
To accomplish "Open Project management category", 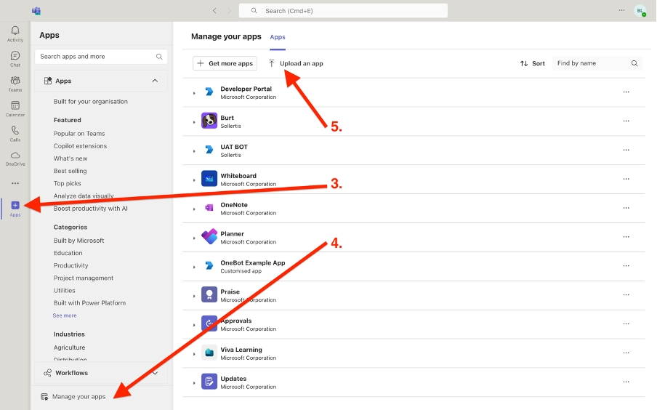I will click(x=84, y=278).
